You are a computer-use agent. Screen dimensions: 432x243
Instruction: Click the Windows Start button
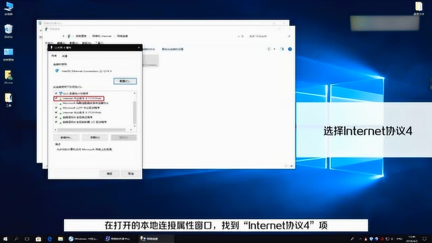6,239
